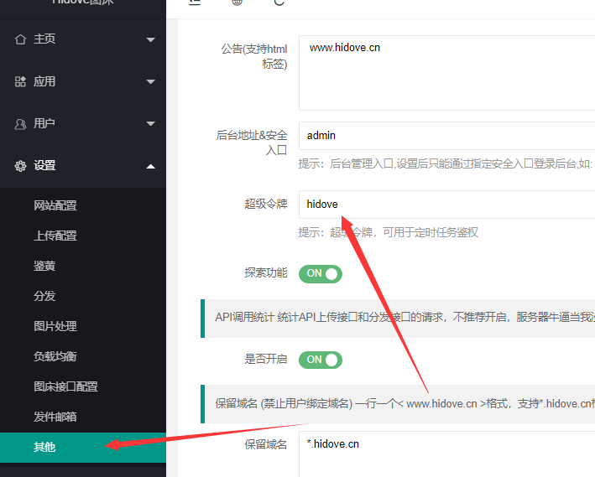Open 负载均衡 settings page

pos(83,356)
